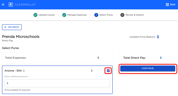This screenshot has width=178, height=96.
Task: Click the available Purse Balance label
Action: (x=142, y=37)
